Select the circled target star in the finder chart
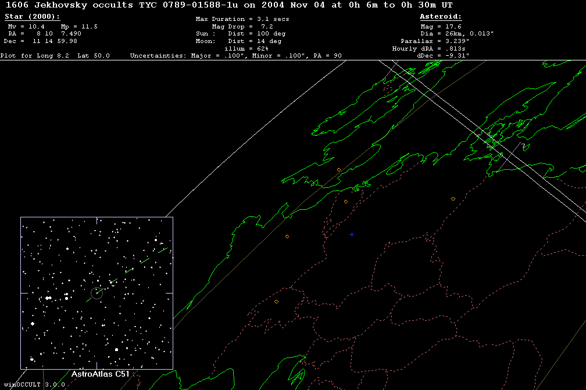This screenshot has height=390, width=586. coord(97,294)
